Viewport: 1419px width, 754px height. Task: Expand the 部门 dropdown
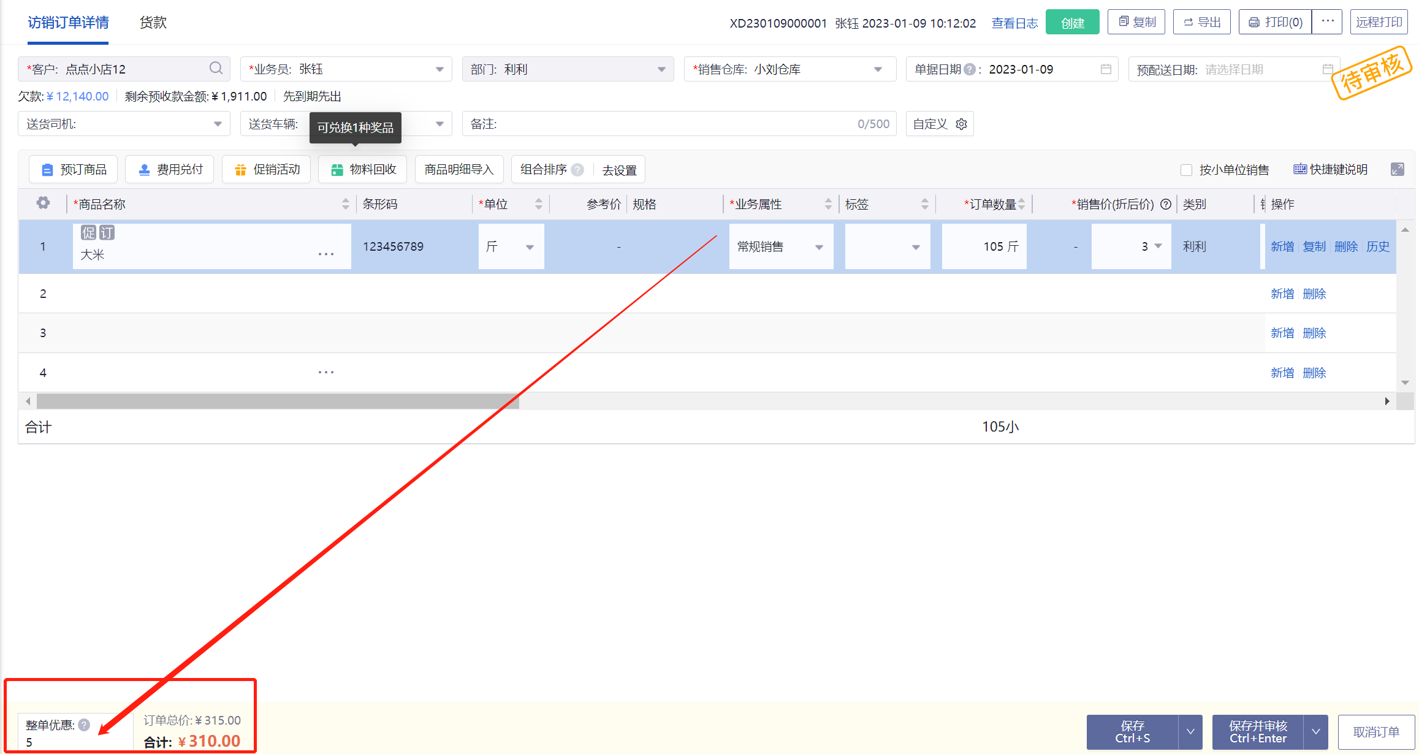(661, 69)
